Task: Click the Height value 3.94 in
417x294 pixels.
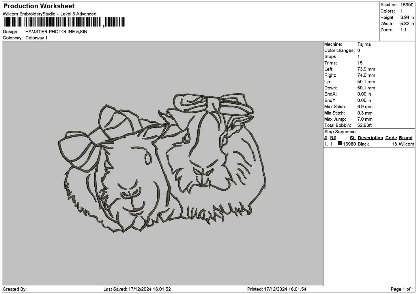Action: pos(407,18)
